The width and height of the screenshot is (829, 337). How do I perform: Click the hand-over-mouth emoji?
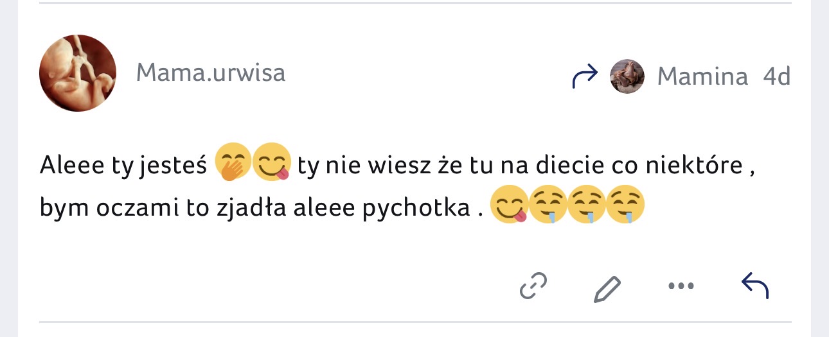(x=233, y=163)
